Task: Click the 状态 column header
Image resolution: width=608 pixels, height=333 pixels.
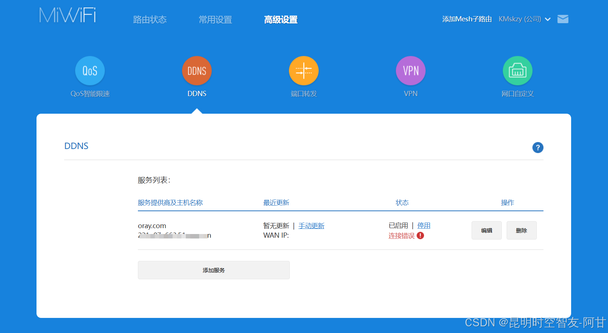Action: pyautogui.click(x=402, y=203)
